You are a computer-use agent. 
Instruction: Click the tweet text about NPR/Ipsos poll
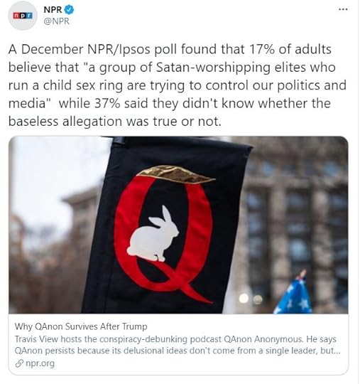[178, 85]
